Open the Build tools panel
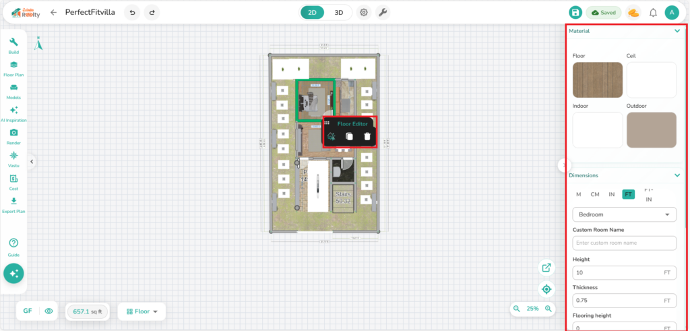Screen dimensions: 690x331 13,44
